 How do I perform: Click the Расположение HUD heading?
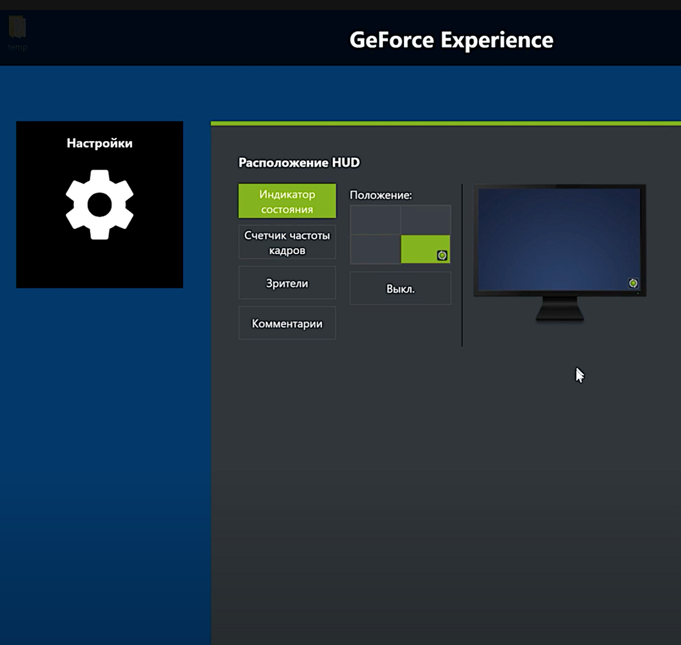299,163
